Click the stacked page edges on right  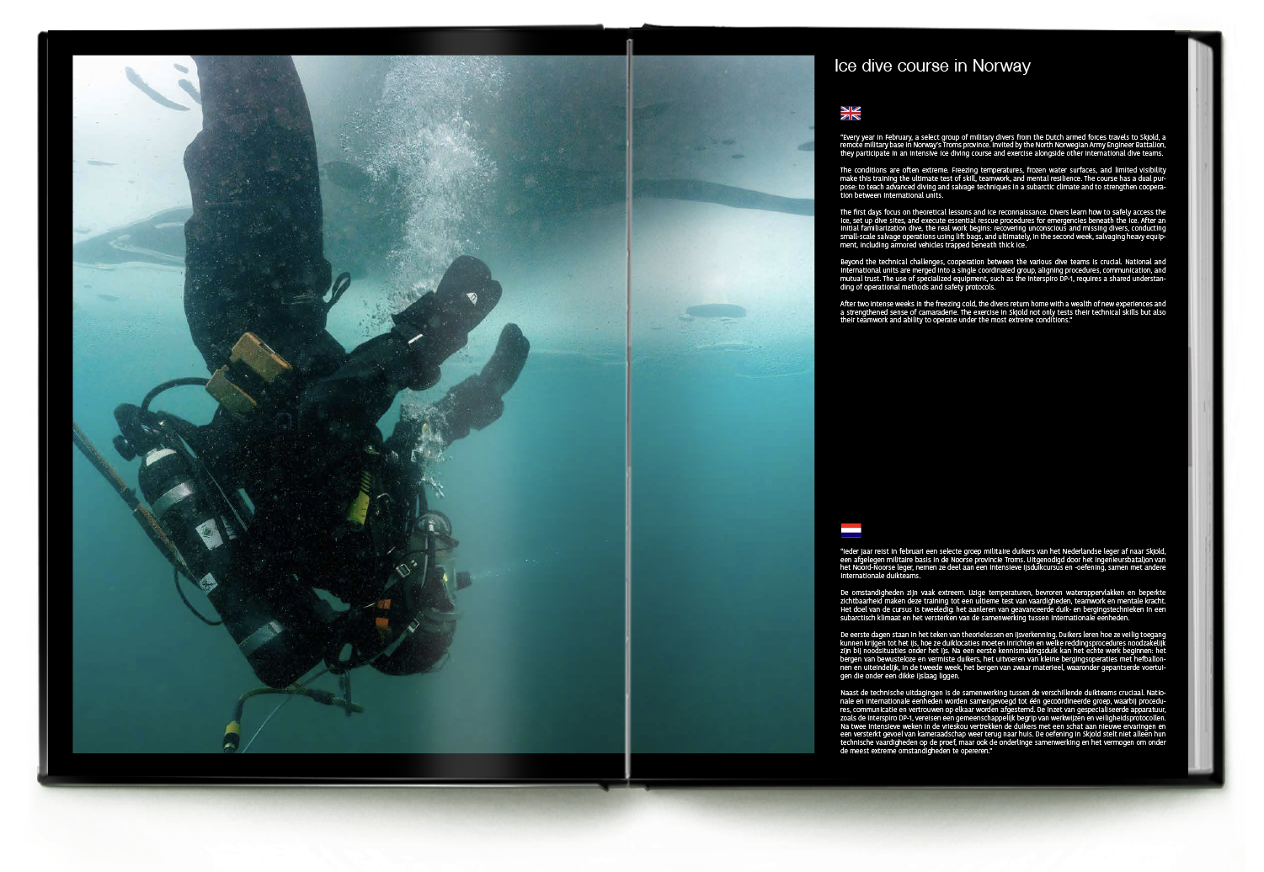[1199, 404]
